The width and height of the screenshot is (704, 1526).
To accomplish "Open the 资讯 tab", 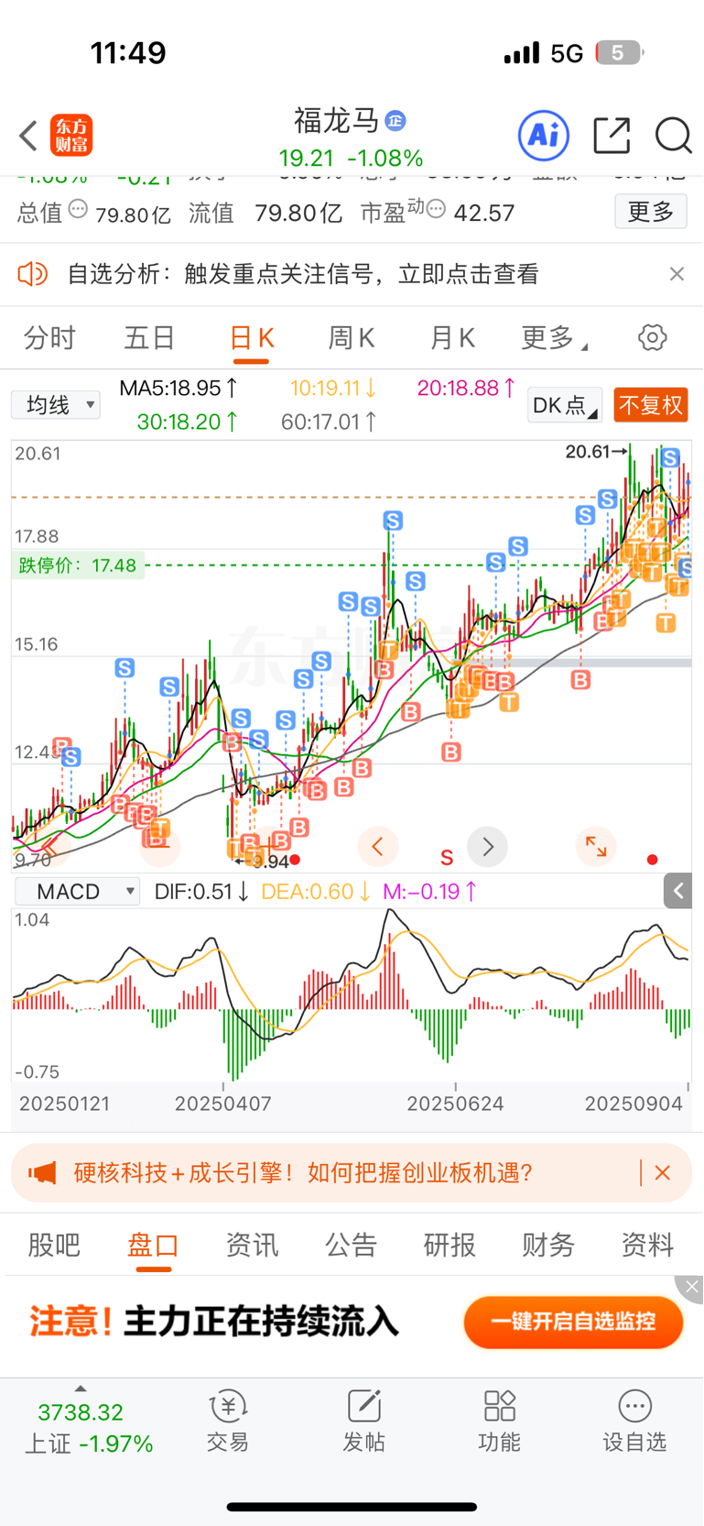I will 252,1245.
